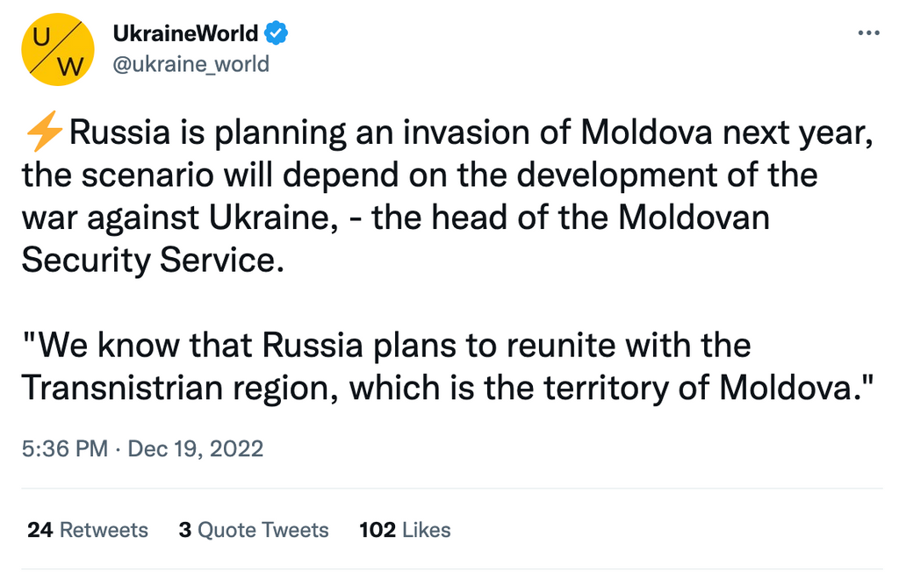Screen dimensions: 899x572
Task: Open the UkraineWorld display name link
Action: pos(186,34)
